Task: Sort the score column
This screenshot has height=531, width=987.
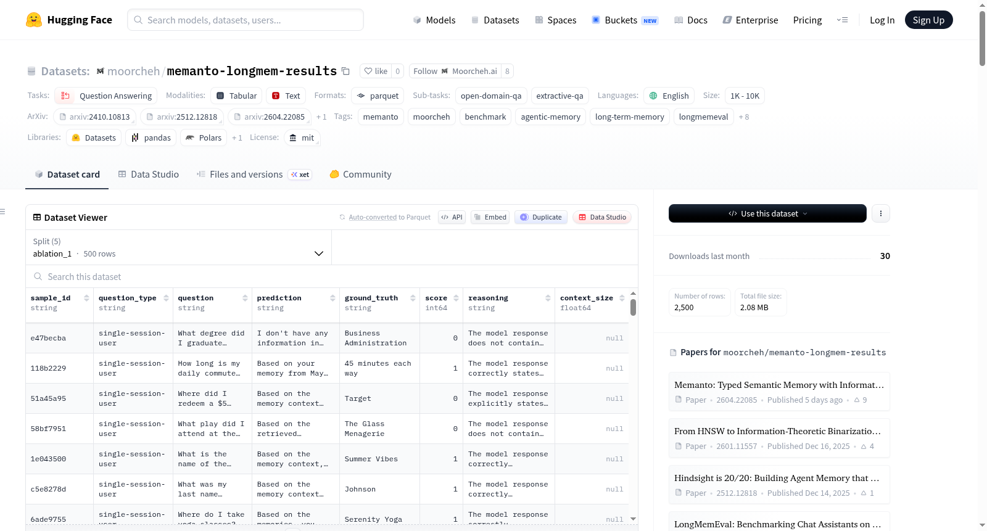Action: pos(456,298)
